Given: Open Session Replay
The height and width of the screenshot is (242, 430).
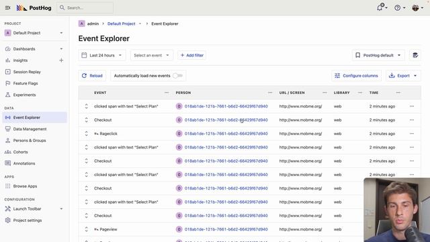Looking at the screenshot, I should pyautogui.click(x=27, y=72).
